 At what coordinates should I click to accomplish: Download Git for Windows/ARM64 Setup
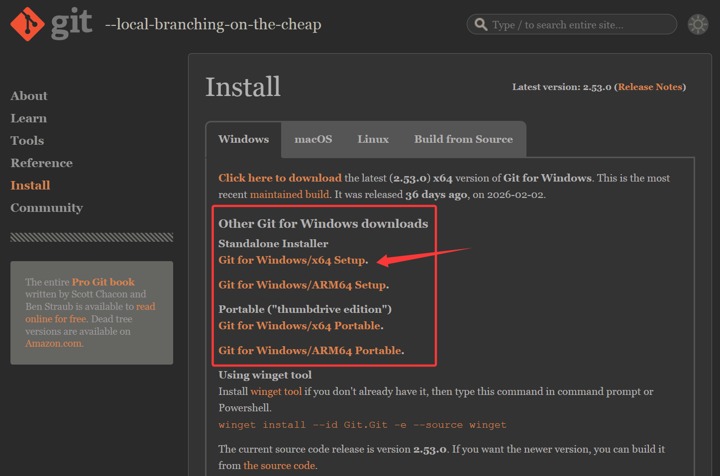coord(303,285)
